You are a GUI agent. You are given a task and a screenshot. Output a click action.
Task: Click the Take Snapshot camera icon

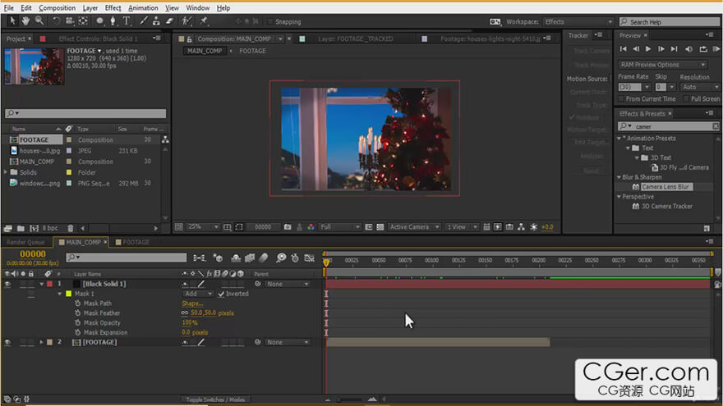click(x=288, y=227)
